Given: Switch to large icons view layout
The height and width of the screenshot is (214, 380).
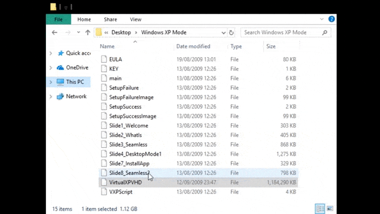Looking at the screenshot, I should (x=330, y=208).
